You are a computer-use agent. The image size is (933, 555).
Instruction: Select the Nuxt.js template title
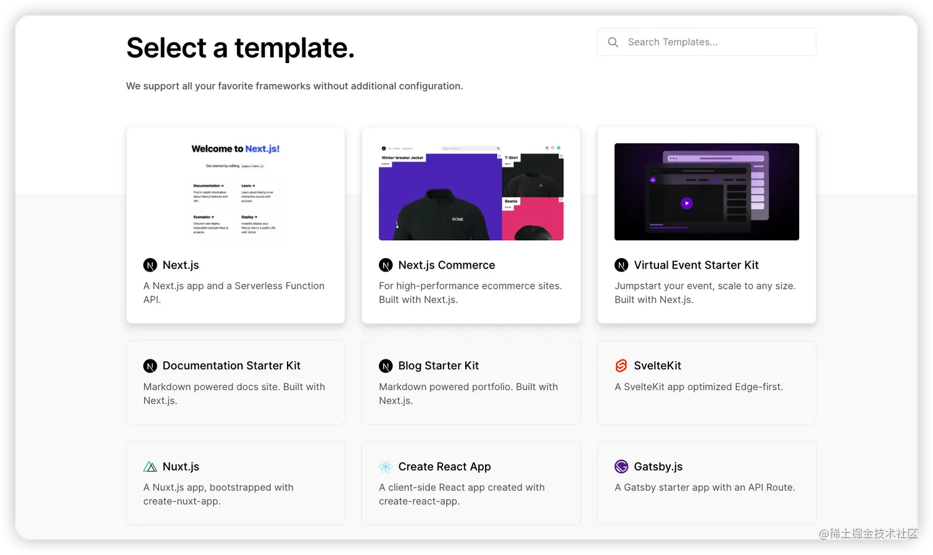click(181, 467)
